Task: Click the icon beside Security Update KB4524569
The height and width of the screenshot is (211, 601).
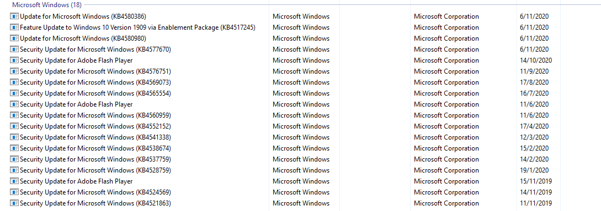Action: [14, 192]
